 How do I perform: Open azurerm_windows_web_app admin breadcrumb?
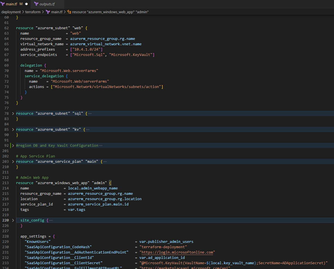coord(110,12)
